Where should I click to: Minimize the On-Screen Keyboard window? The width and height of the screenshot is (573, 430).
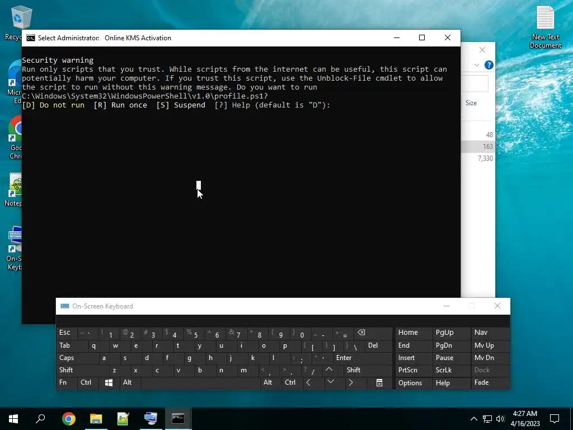tap(446, 306)
